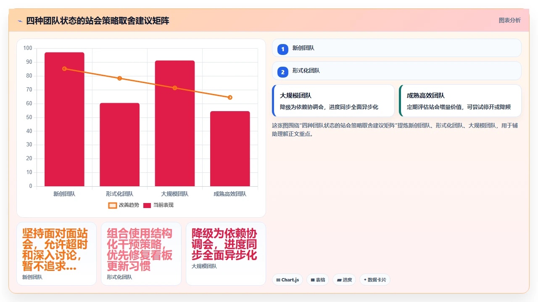This screenshot has height=302, width=538.
Task: Click the 形式化团队 x-axis label
Action: click(x=119, y=194)
